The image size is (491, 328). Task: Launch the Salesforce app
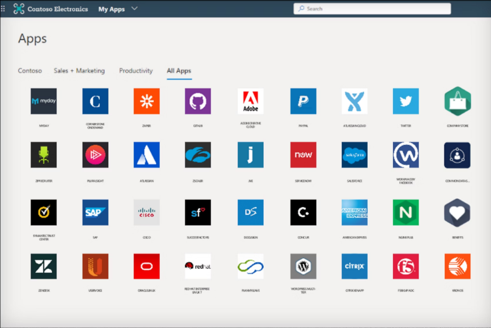pyautogui.click(x=354, y=155)
